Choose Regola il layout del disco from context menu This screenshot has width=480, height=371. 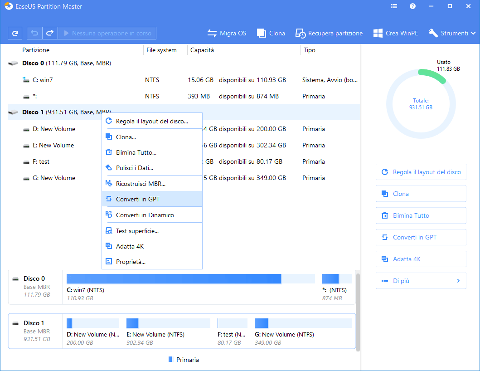pyautogui.click(x=152, y=121)
